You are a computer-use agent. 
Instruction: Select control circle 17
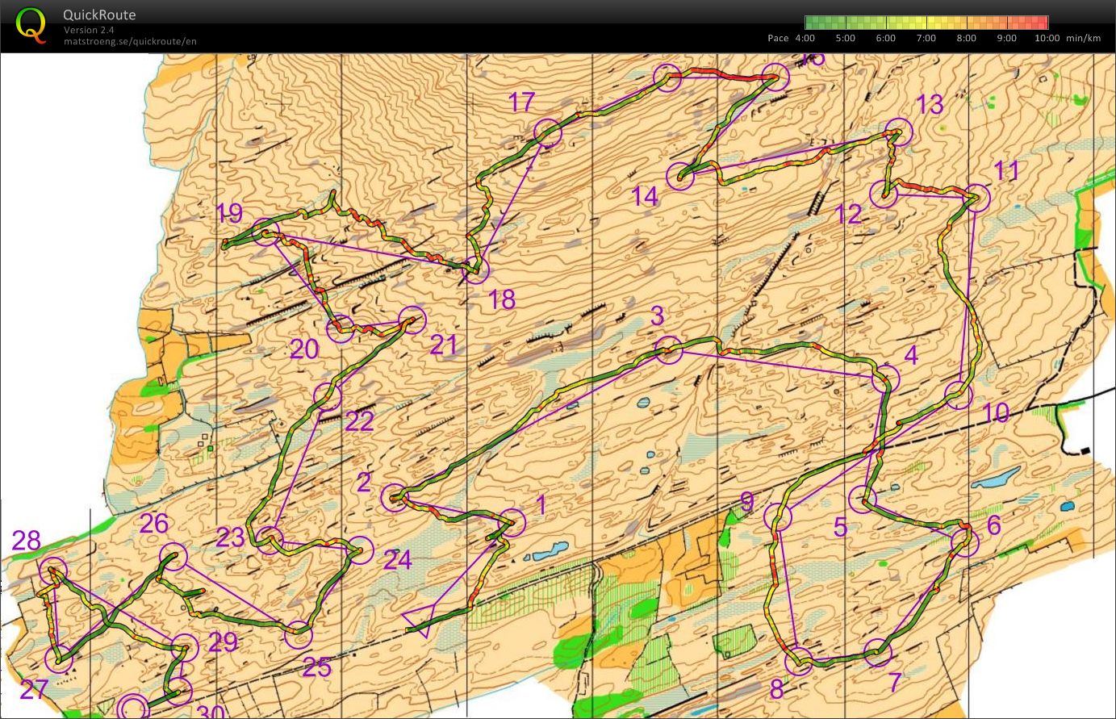click(548, 132)
